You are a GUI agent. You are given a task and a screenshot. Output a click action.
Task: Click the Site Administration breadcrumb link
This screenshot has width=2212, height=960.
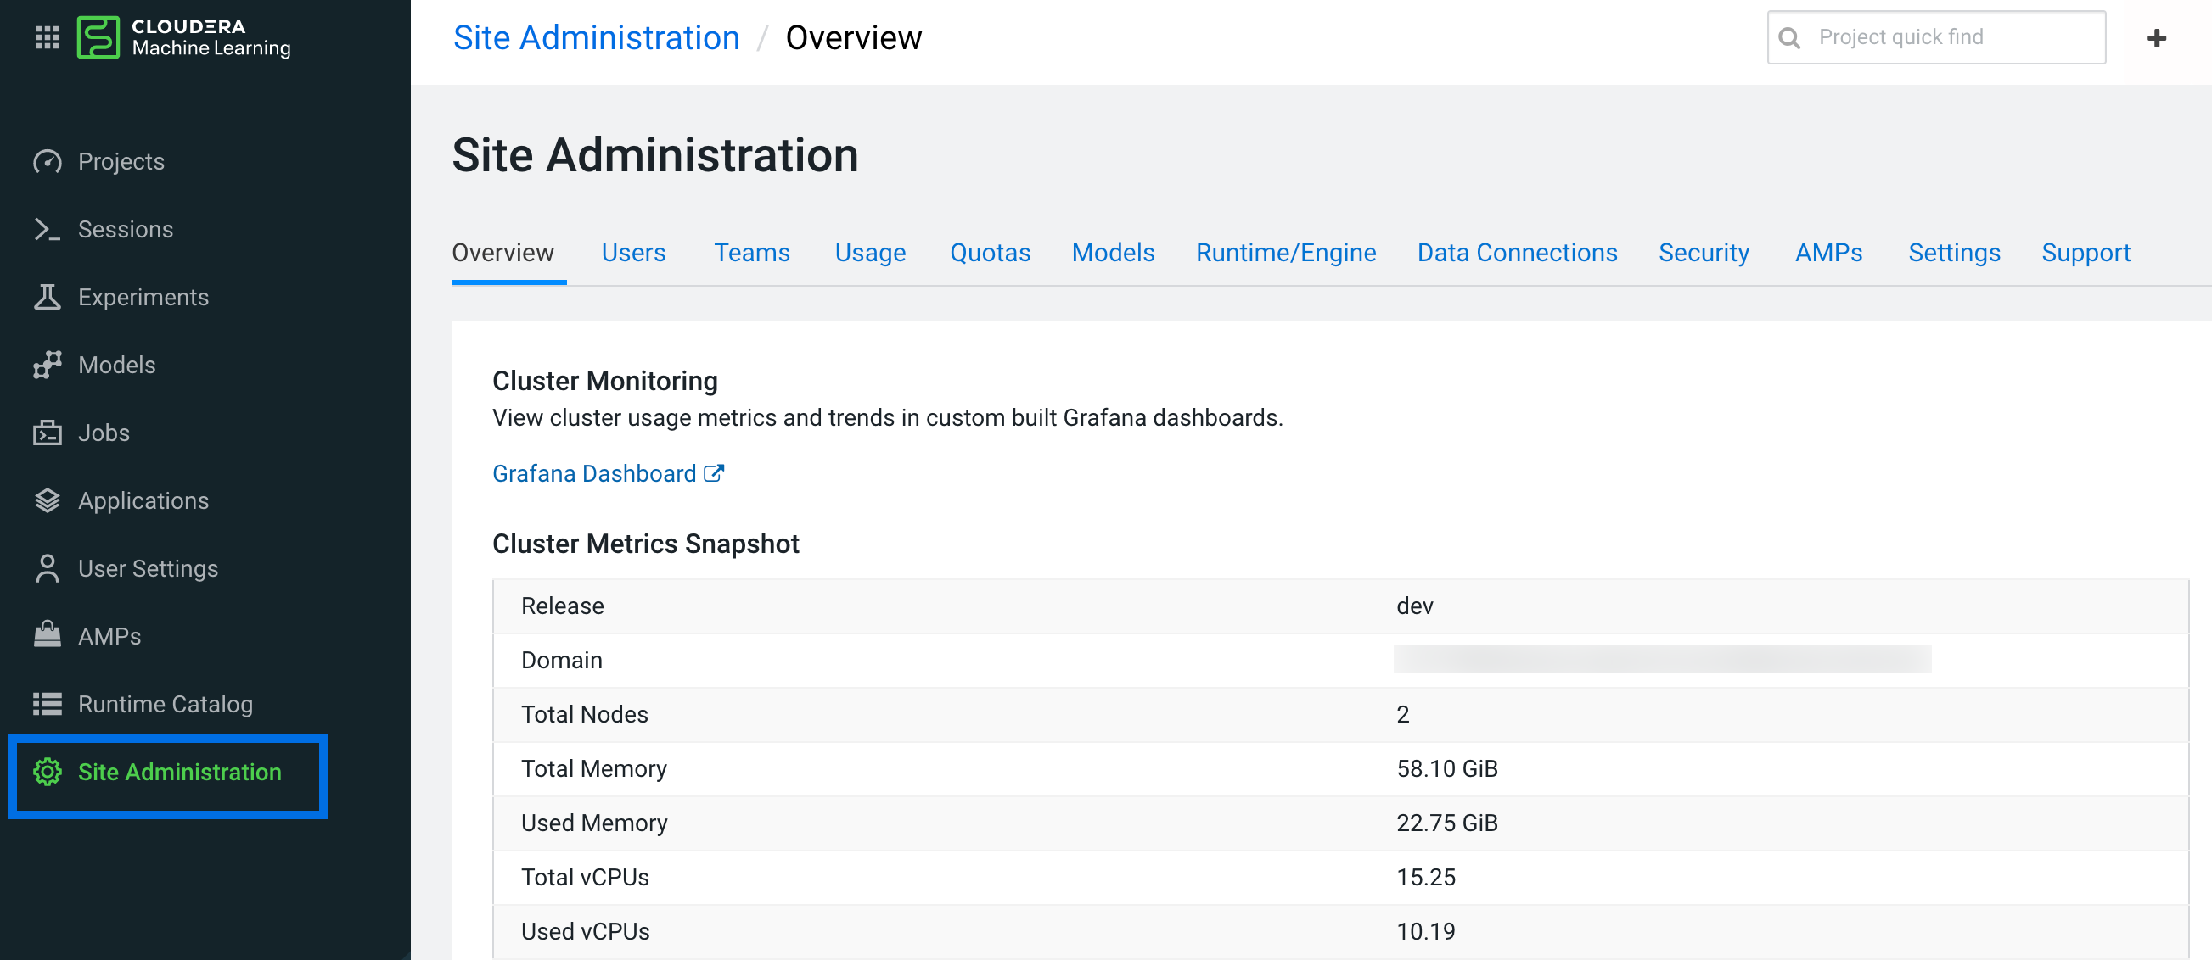[596, 38]
